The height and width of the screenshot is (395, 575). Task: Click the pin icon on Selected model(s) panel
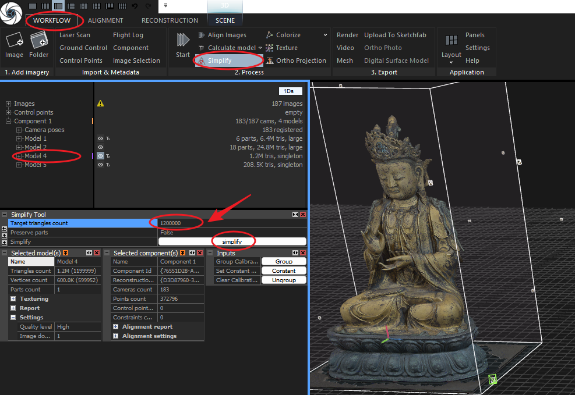[x=66, y=253]
